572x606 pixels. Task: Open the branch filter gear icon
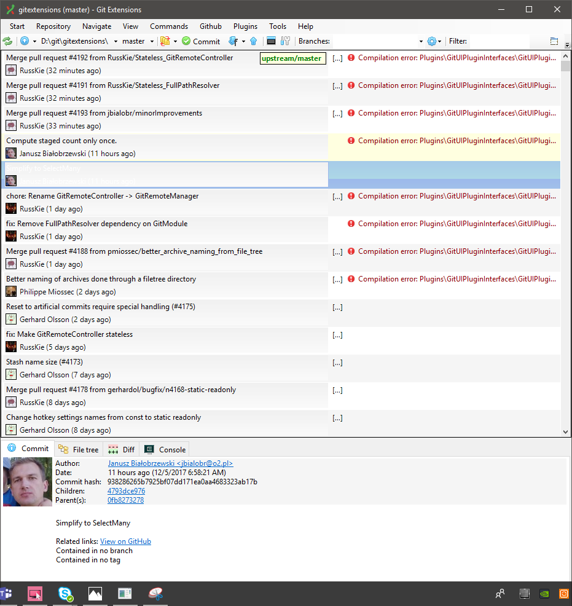tap(431, 41)
